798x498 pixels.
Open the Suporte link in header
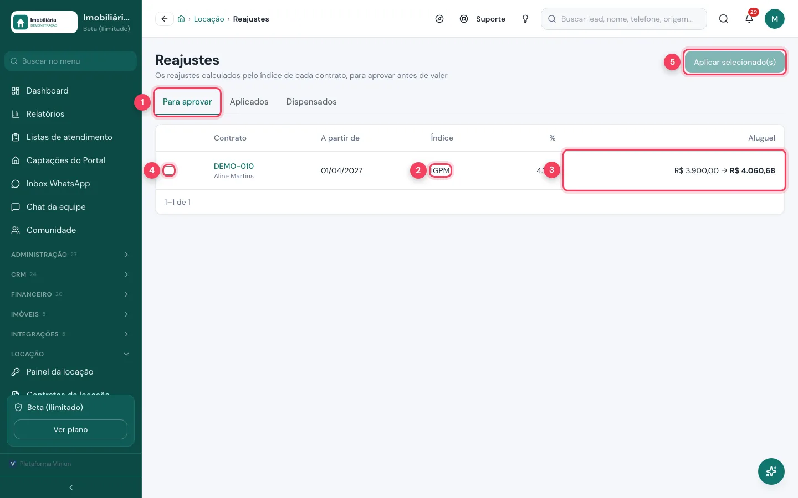click(x=483, y=19)
